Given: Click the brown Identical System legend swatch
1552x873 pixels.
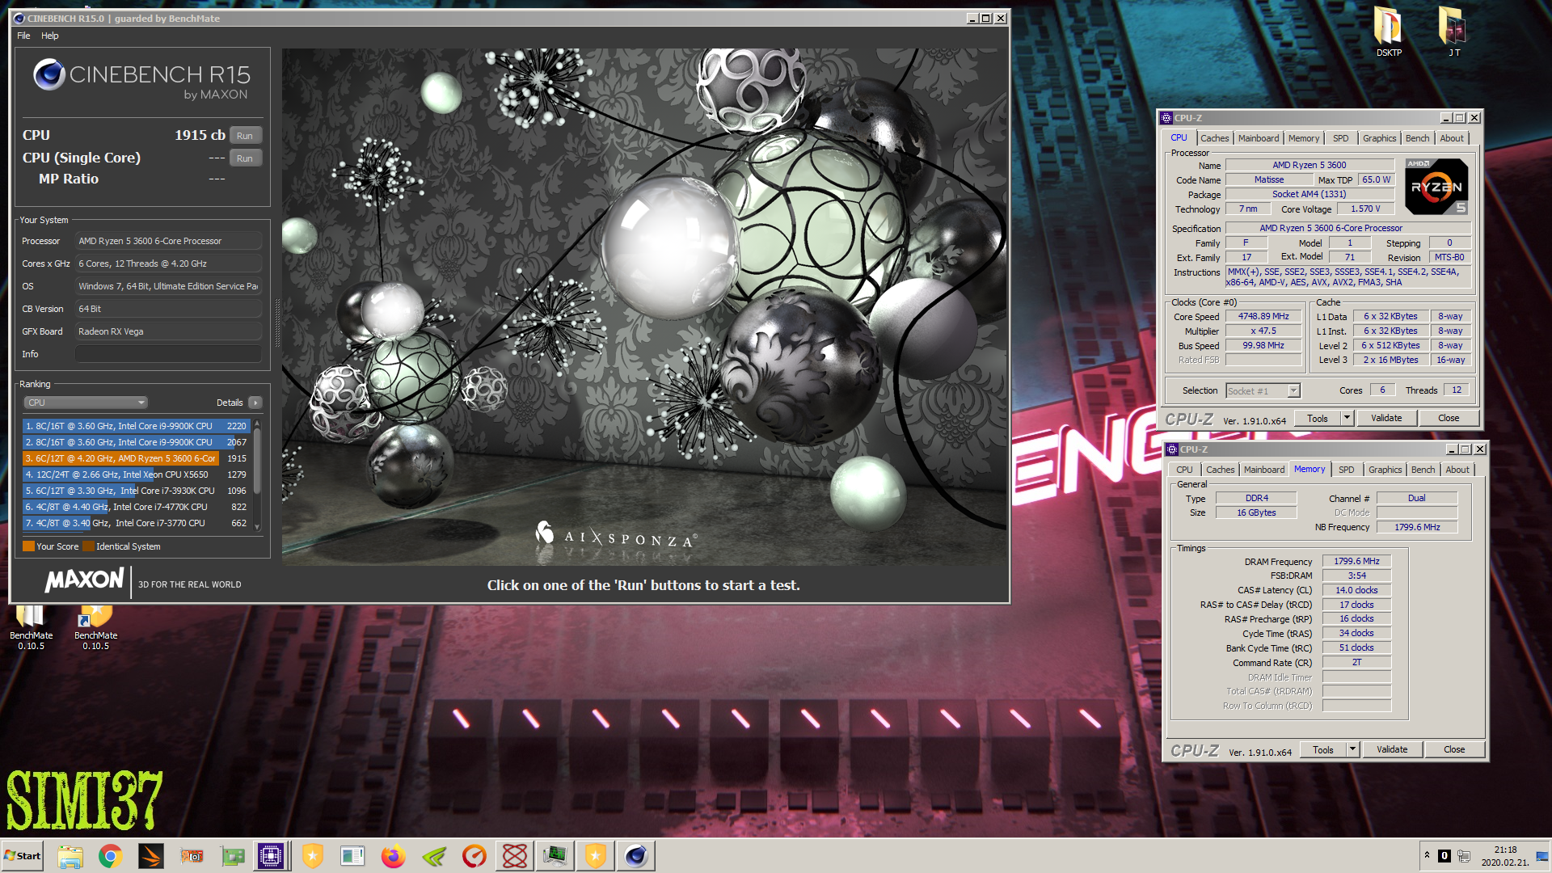Looking at the screenshot, I should point(89,546).
